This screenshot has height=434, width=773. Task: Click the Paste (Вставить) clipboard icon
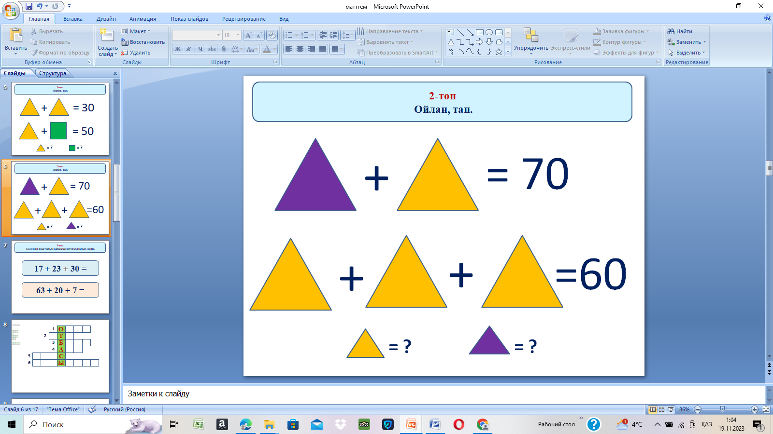click(x=15, y=36)
